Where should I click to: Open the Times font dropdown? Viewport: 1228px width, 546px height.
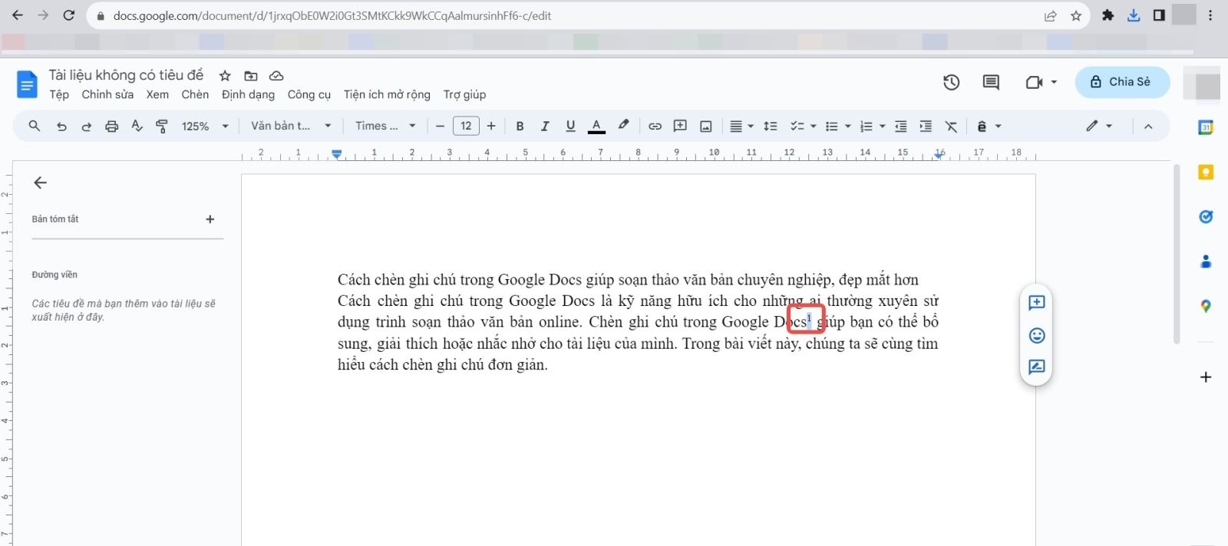(x=385, y=126)
